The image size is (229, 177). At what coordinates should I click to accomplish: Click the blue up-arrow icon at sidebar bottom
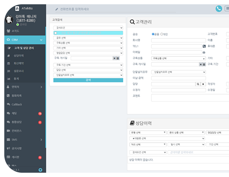tap(40, 170)
